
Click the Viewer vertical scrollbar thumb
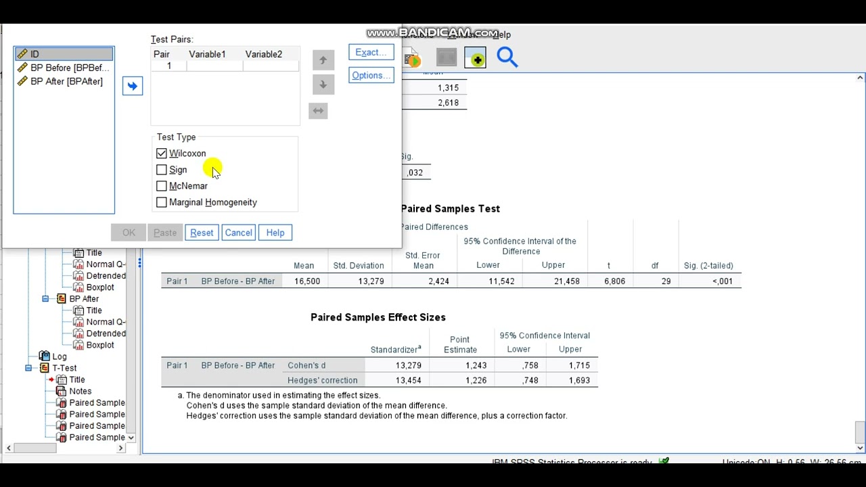(x=860, y=431)
